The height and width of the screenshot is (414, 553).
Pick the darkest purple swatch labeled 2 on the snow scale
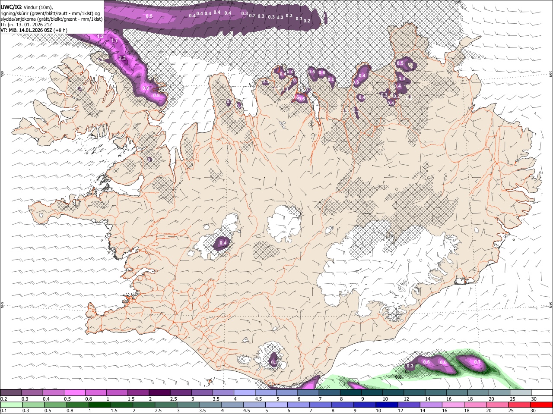(159, 393)
